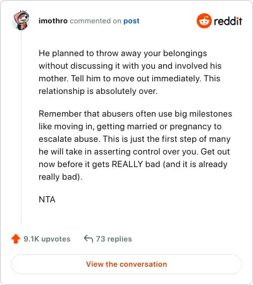Click the line starting "Remember that abusers"
Image resolution: width=253 pixels, height=285 pixels.
135,114
